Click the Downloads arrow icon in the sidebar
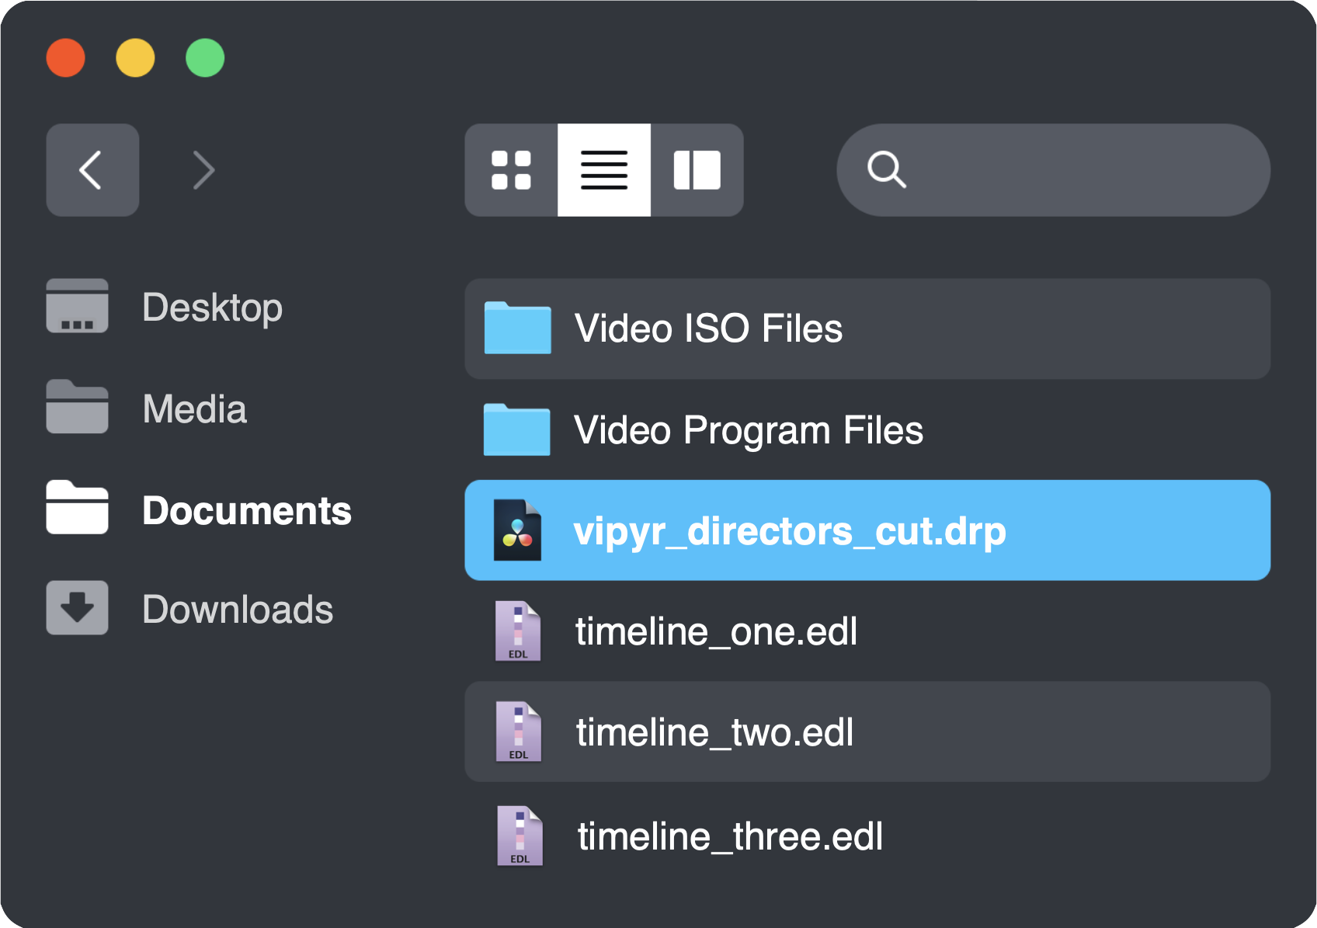 pos(77,607)
